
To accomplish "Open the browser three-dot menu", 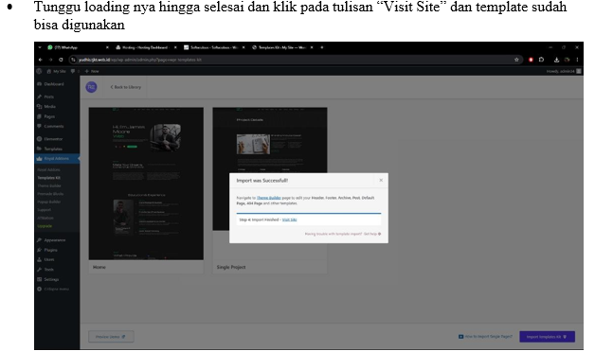I will coord(577,60).
